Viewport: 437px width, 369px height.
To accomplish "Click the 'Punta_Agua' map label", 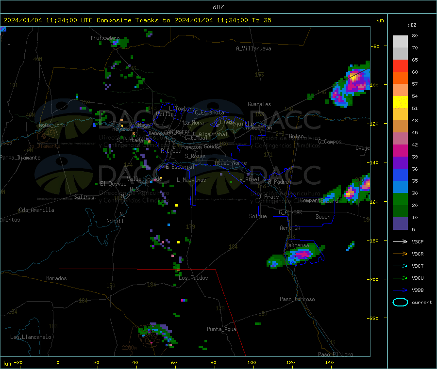I will point(221,329).
